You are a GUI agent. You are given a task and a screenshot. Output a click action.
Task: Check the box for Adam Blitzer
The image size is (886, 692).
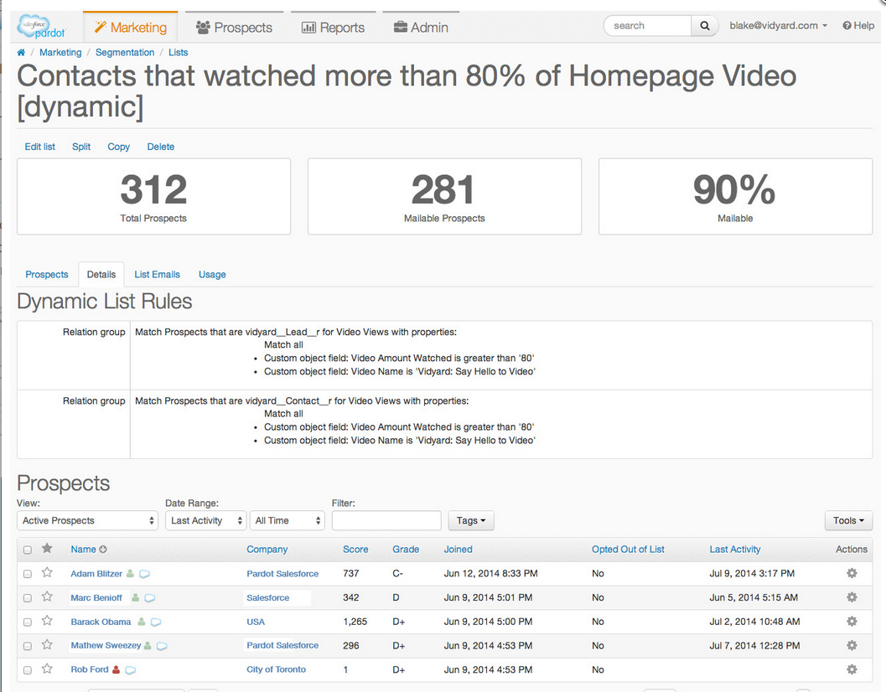coord(27,574)
